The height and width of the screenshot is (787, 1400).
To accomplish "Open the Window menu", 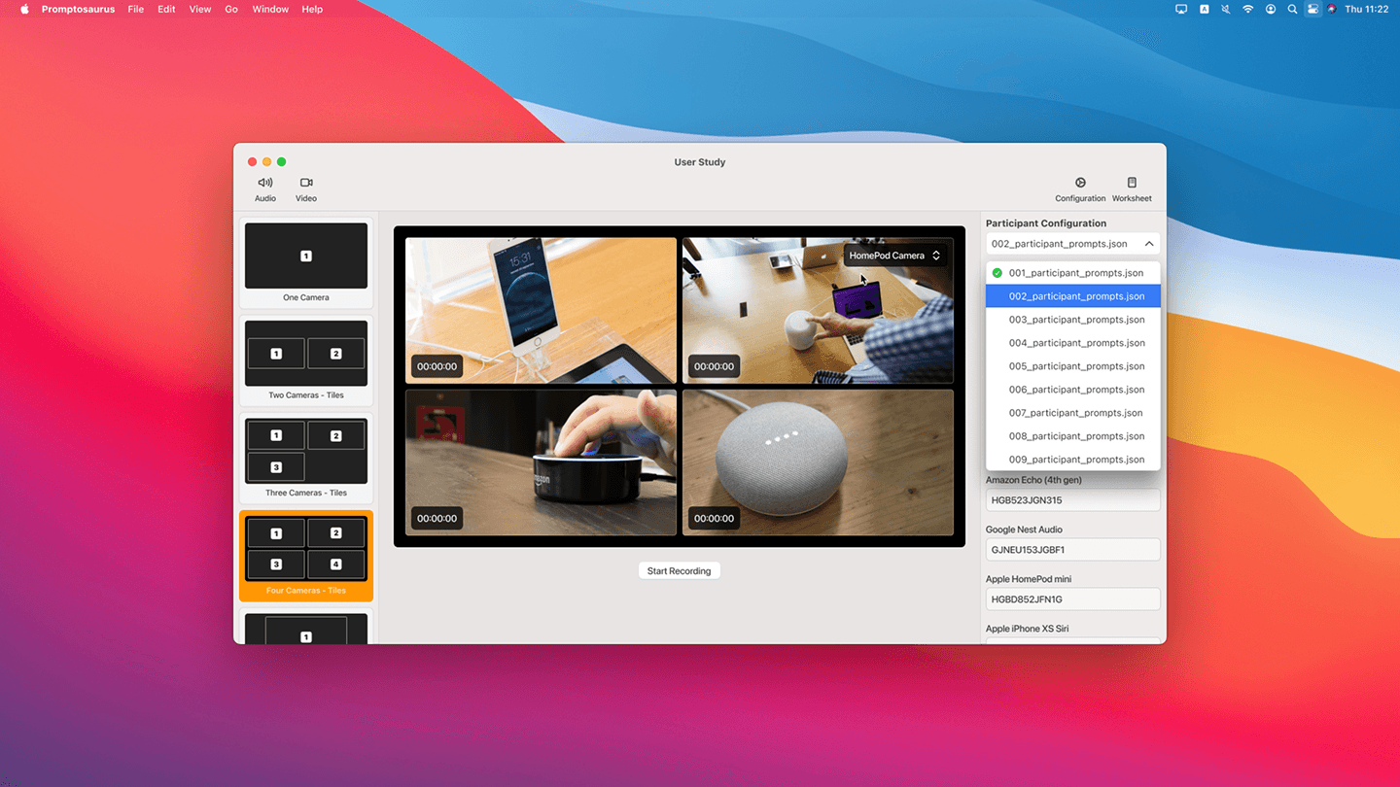I will click(270, 9).
